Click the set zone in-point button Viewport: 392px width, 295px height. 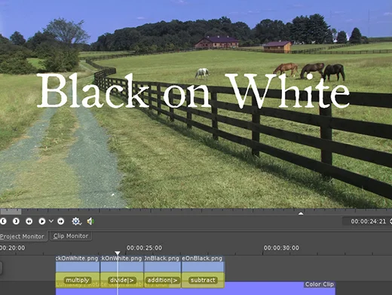(3, 221)
